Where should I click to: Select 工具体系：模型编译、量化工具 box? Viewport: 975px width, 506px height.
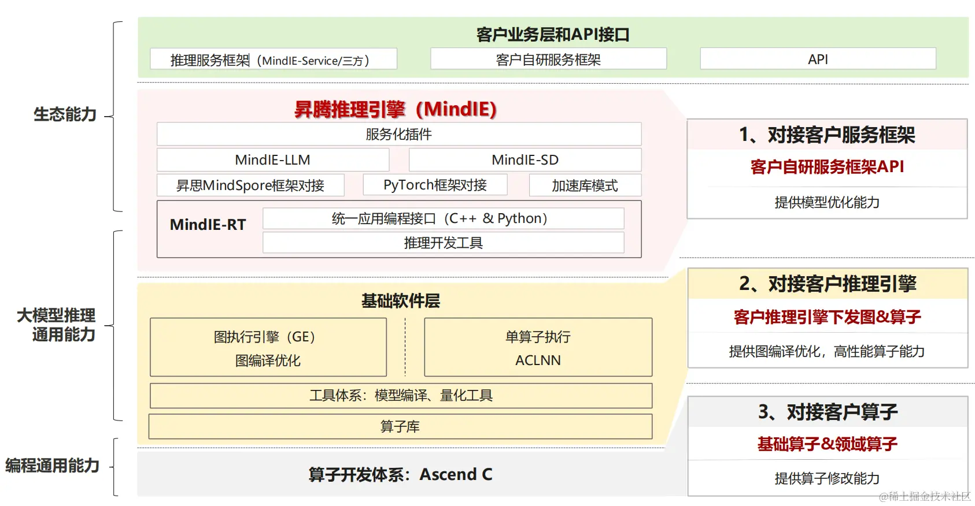[x=401, y=396]
